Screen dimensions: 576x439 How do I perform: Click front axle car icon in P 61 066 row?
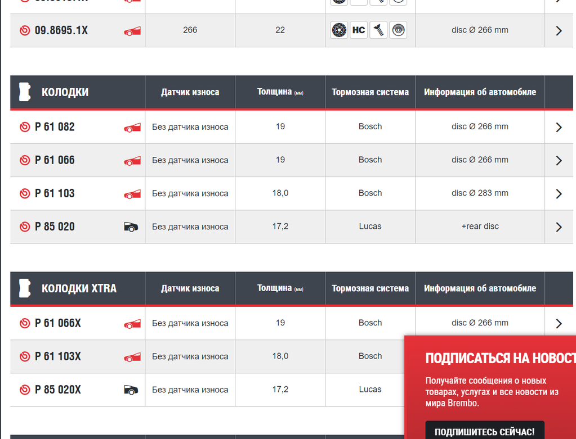tap(132, 161)
